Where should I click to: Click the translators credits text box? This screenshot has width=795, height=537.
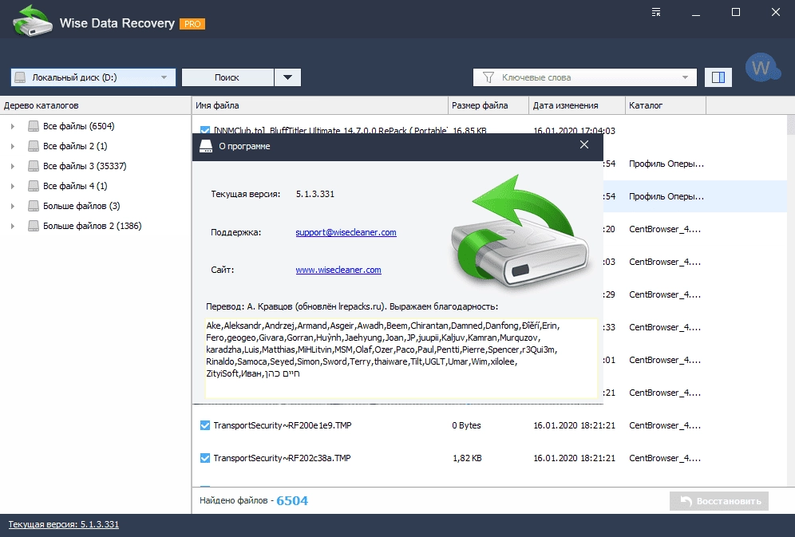tap(401, 358)
